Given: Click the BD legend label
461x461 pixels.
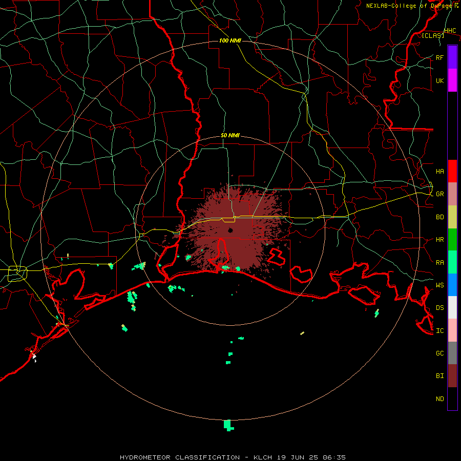Looking at the screenshot, I should pos(439,217).
